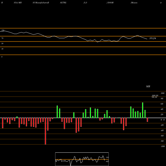Screen dimensions: 166x166
Task: Click the MR axis label -20
Action: tap(162, 125)
